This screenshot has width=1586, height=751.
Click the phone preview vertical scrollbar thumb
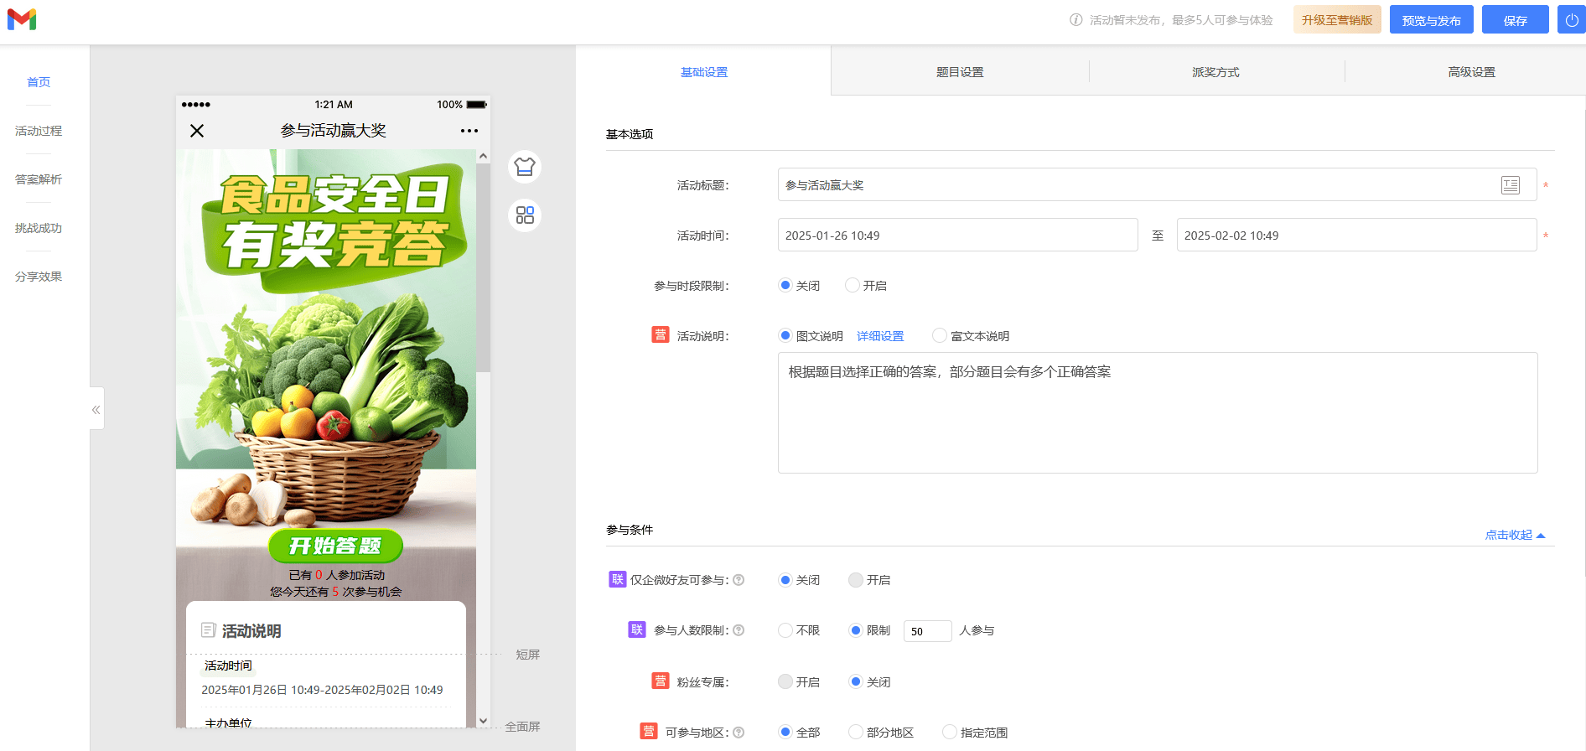(x=483, y=268)
